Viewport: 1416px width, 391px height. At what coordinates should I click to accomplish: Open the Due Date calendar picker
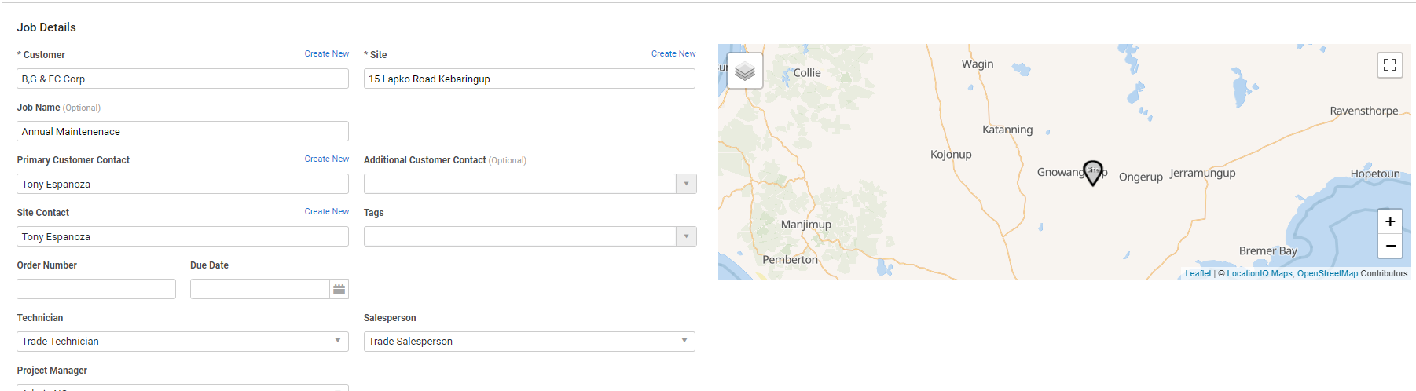pos(339,289)
